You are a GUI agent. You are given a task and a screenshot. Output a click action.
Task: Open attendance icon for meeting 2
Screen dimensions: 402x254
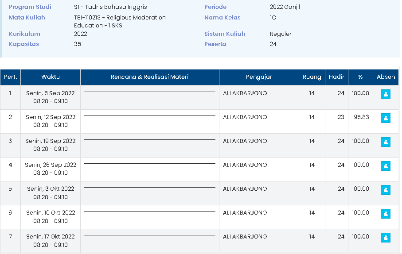click(x=386, y=118)
